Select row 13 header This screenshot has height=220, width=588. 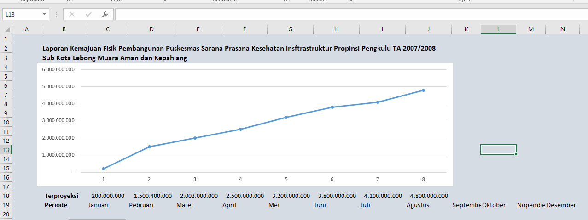pos(6,150)
